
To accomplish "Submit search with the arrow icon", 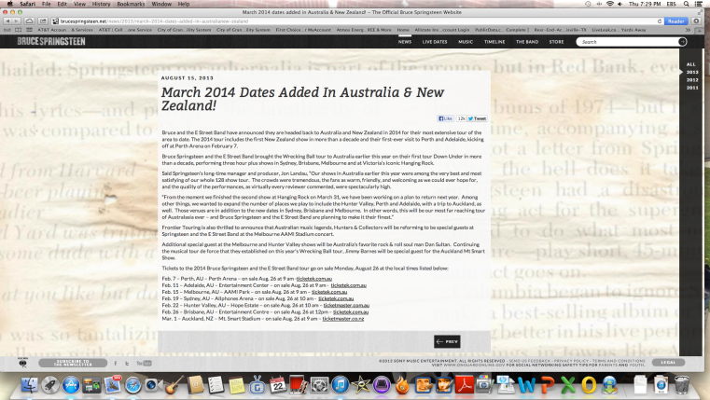I will [x=682, y=42].
